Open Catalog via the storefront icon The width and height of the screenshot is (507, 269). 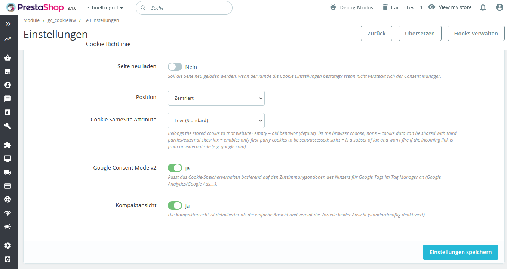[8, 72]
